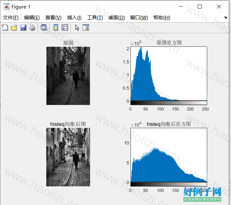Click the New Figure toolbar icon

(x=5, y=27)
